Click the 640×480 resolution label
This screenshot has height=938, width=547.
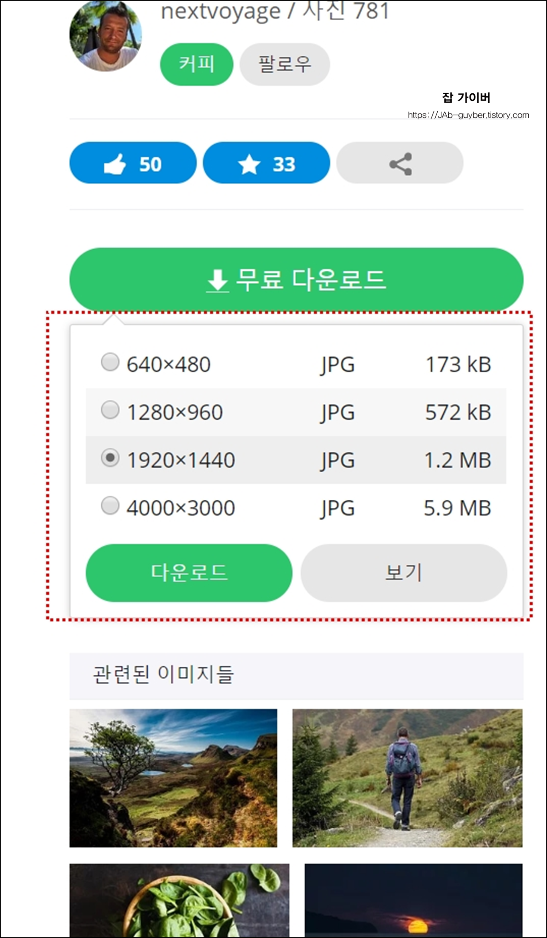(x=169, y=364)
